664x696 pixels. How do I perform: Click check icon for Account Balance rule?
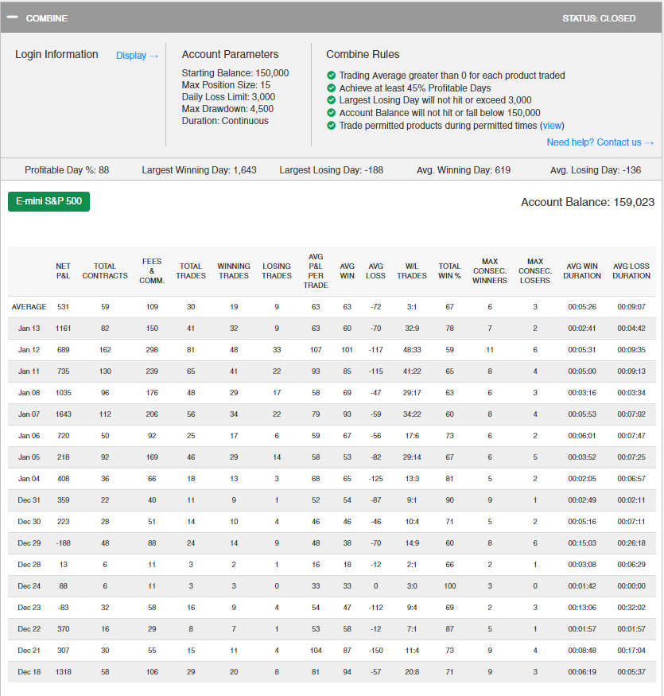(332, 113)
